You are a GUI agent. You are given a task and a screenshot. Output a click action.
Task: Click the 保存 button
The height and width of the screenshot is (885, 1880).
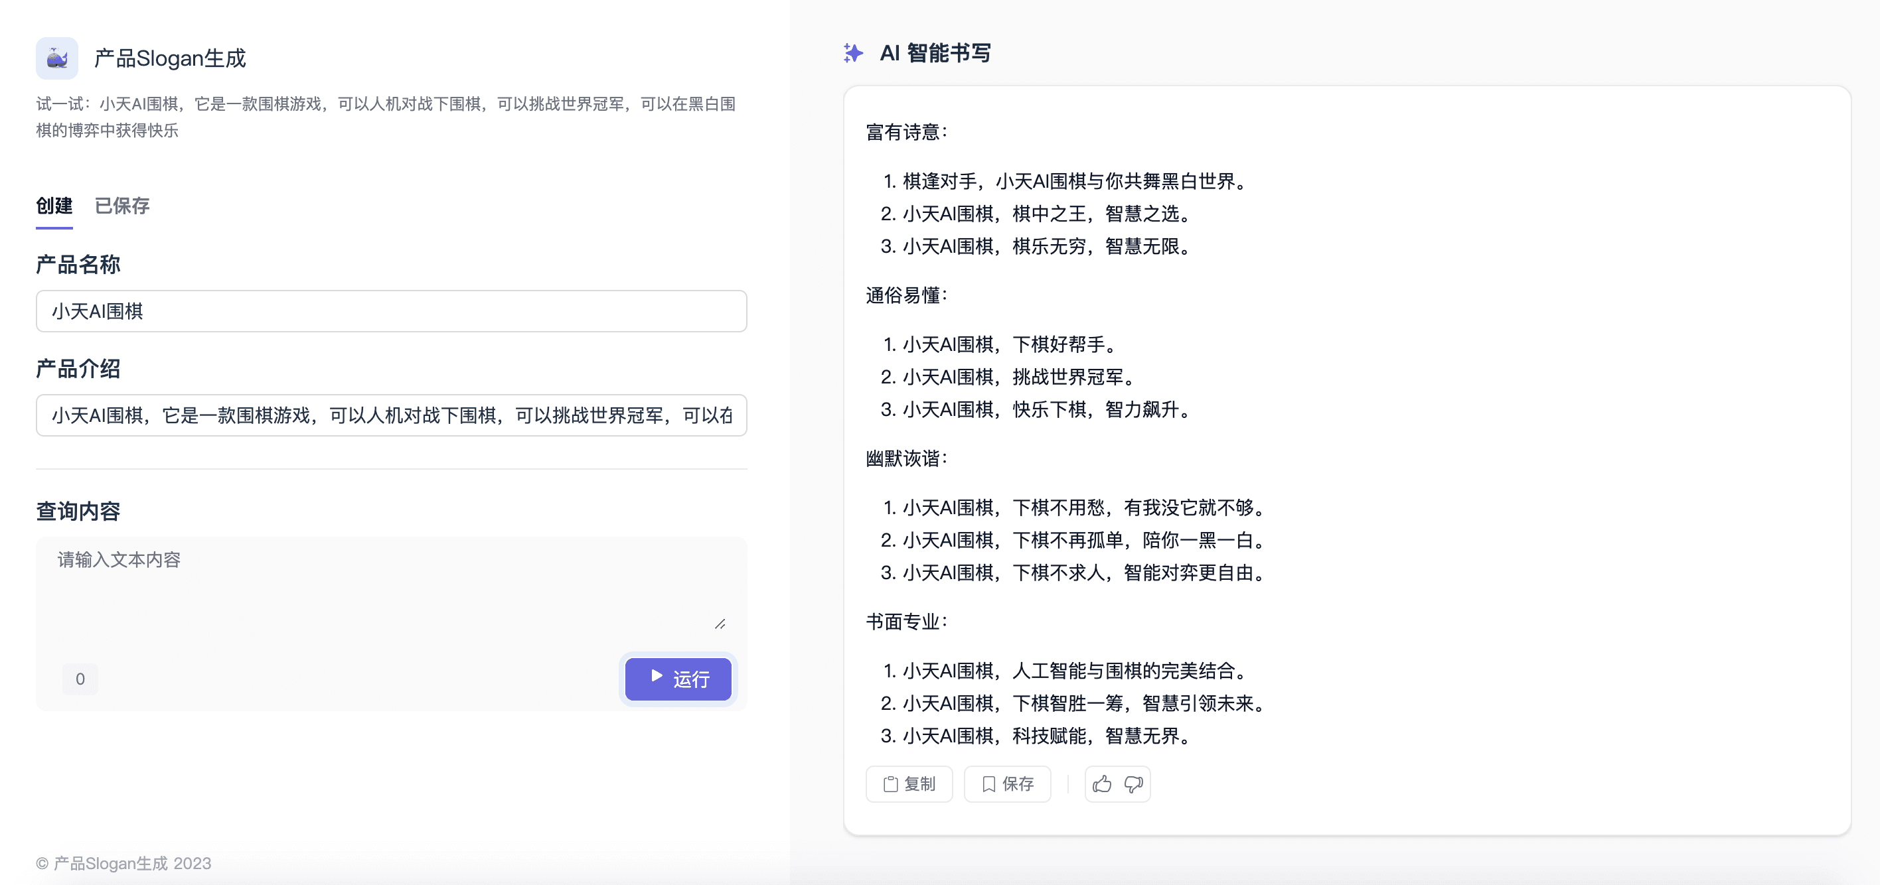pos(1007,784)
